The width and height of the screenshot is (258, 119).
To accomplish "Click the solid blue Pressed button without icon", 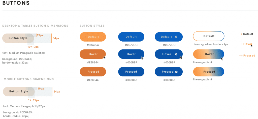I will 131,72.
